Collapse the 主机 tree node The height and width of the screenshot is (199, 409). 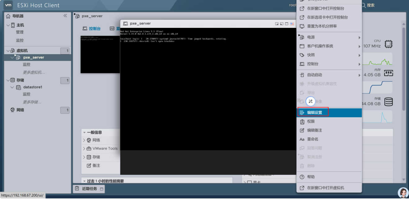pyautogui.click(x=8, y=25)
